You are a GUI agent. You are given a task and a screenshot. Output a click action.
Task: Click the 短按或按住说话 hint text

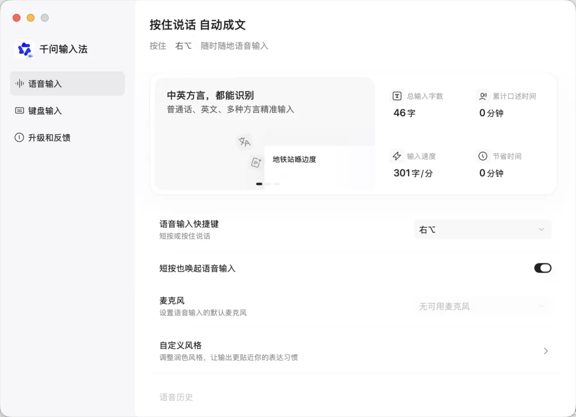(x=185, y=236)
